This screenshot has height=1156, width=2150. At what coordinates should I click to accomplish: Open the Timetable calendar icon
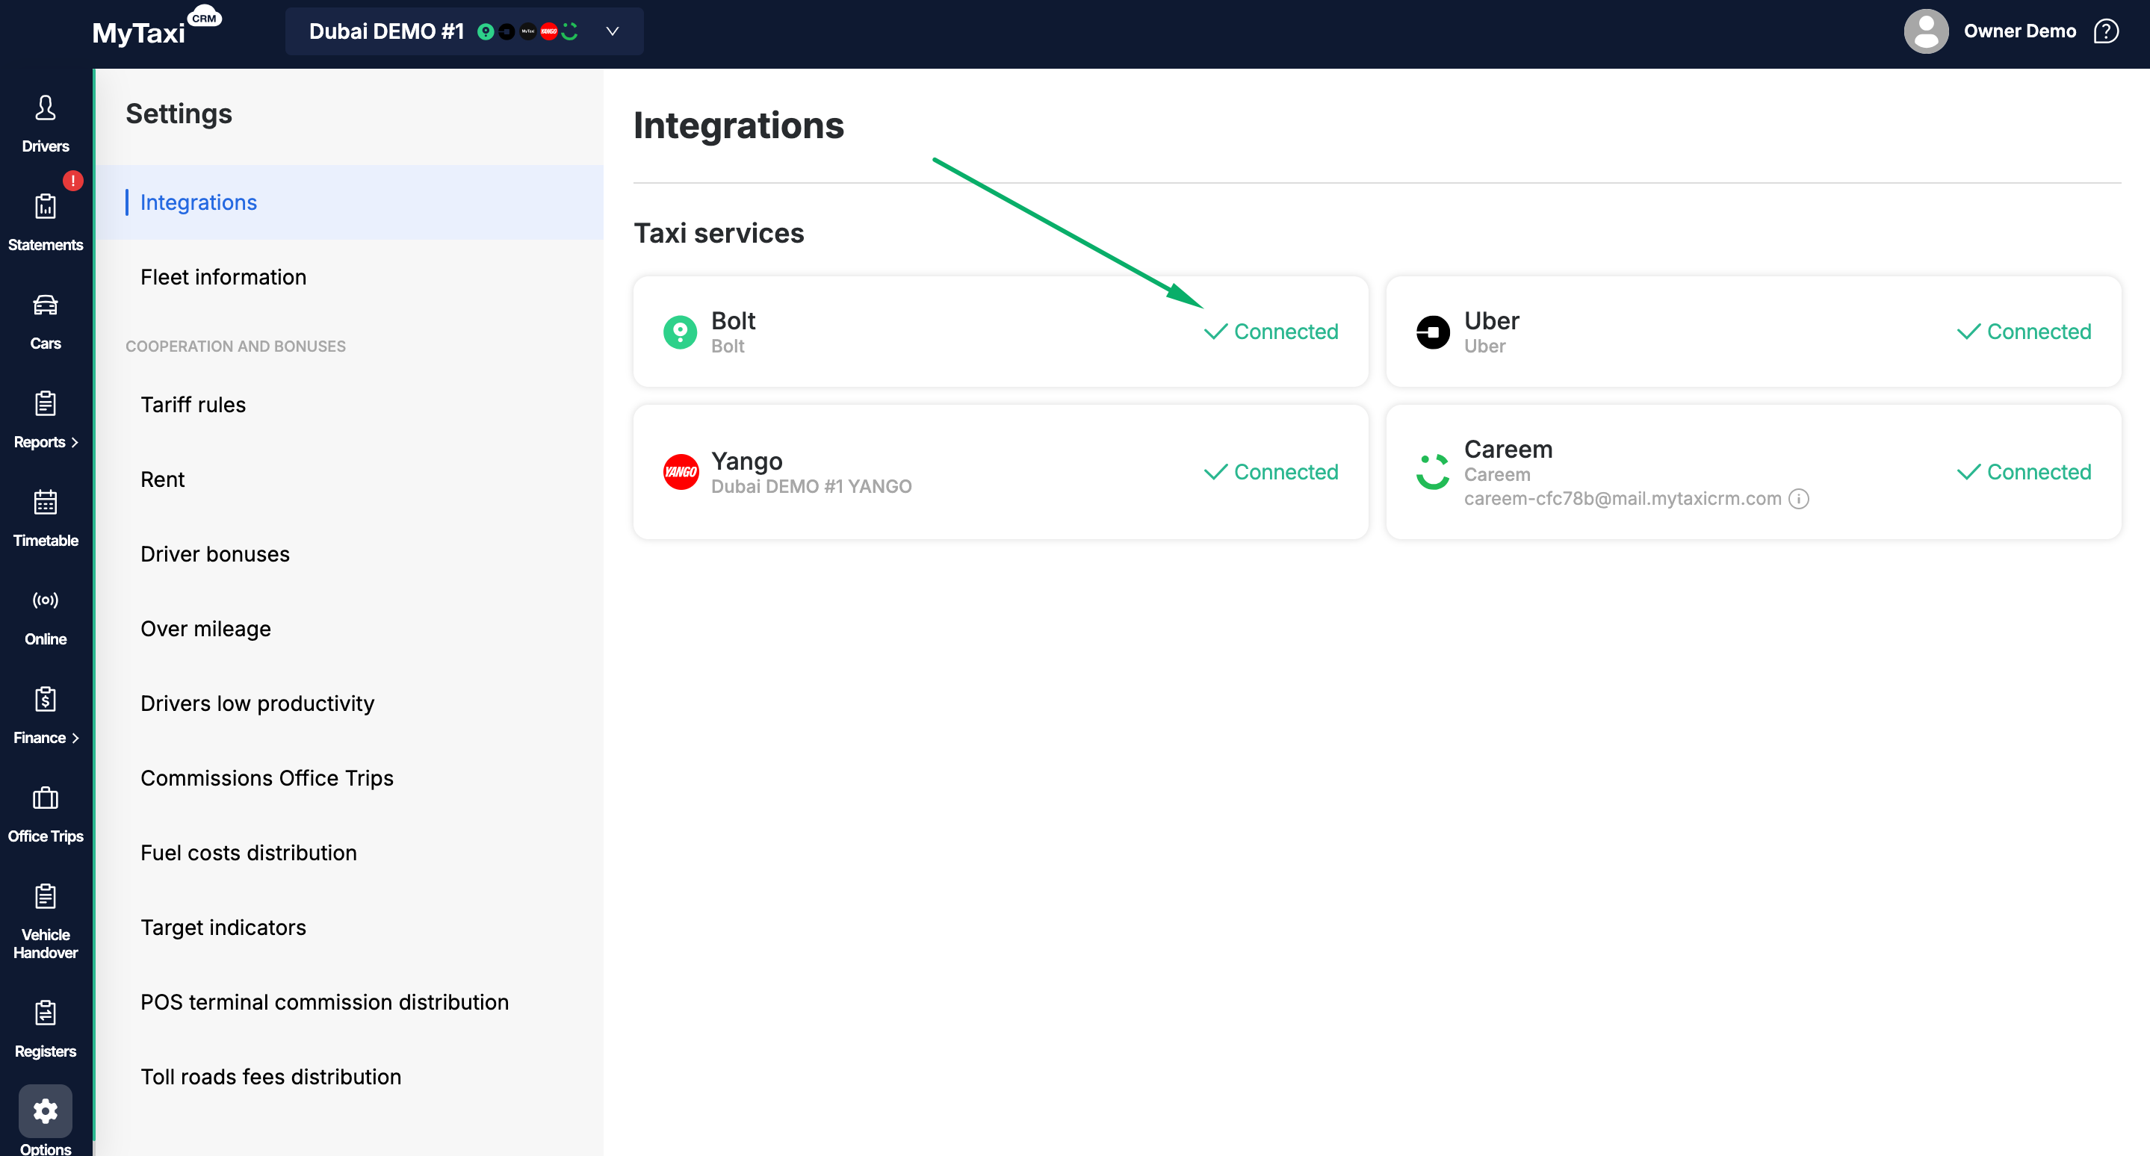point(45,502)
